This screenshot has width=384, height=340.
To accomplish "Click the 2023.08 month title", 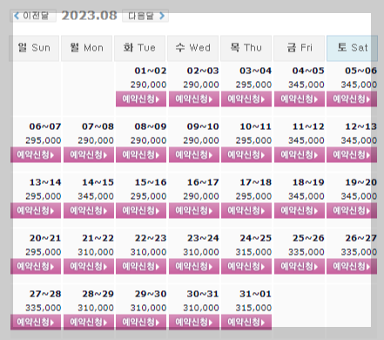I will [89, 16].
